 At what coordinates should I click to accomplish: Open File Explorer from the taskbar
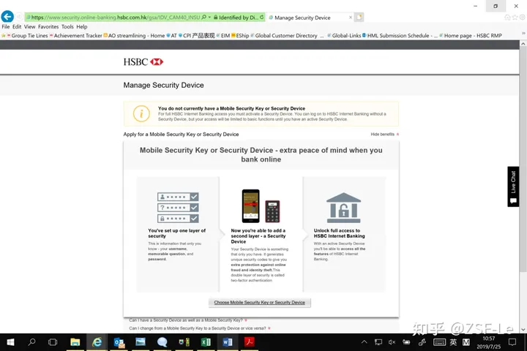click(x=75, y=342)
